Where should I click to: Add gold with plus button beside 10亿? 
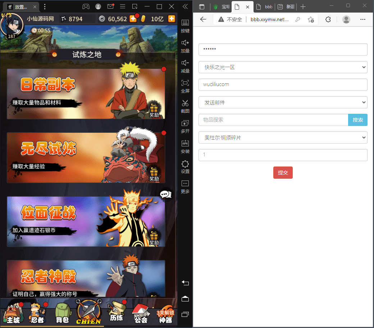click(x=172, y=19)
